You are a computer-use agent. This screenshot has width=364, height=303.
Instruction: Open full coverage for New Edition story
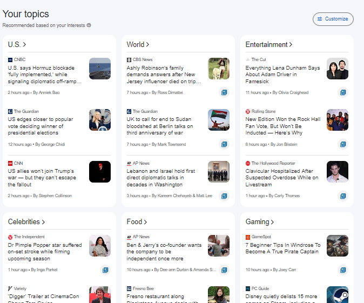[x=342, y=144]
